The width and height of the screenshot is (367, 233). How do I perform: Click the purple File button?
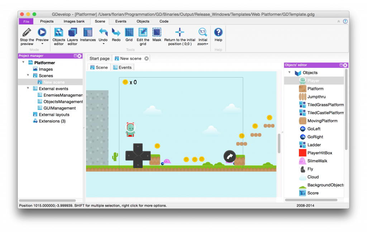(26, 21)
